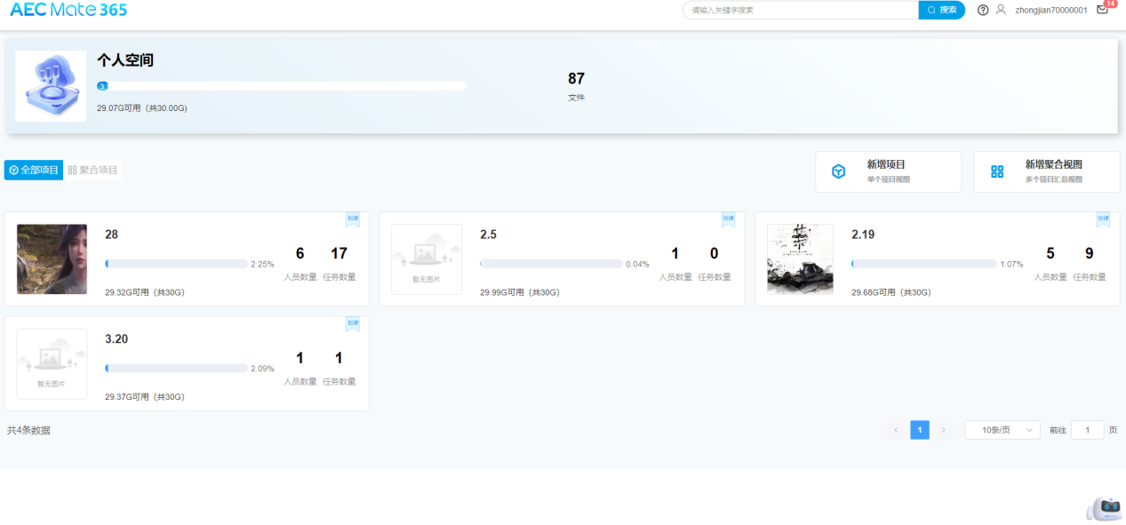Click the help question mark icon
Screen dimensions: 1126x525
982,10
